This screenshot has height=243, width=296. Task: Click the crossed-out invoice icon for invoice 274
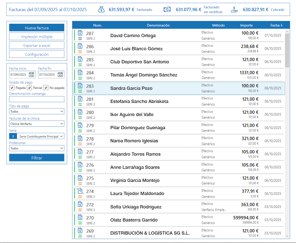(x=80, y=191)
